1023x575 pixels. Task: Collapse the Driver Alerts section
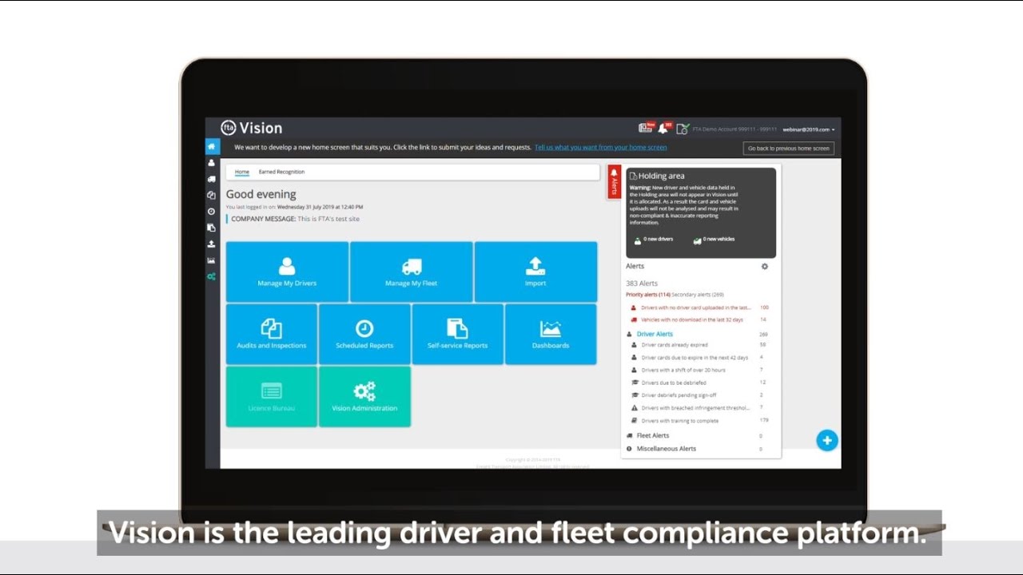click(x=655, y=334)
